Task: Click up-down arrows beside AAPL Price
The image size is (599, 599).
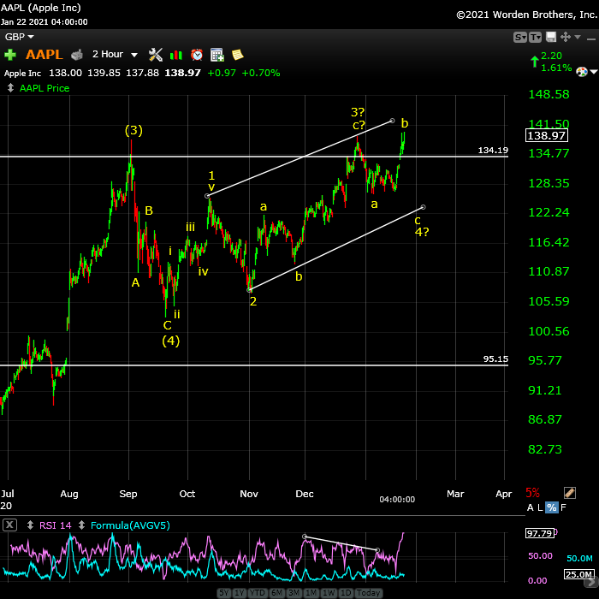Action: point(10,88)
